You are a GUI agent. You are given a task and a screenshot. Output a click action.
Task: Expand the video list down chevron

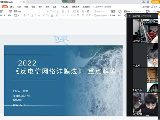pos(154,113)
